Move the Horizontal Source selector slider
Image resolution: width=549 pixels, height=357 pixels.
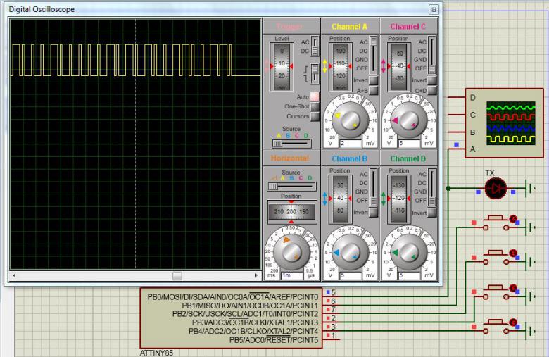[291, 187]
